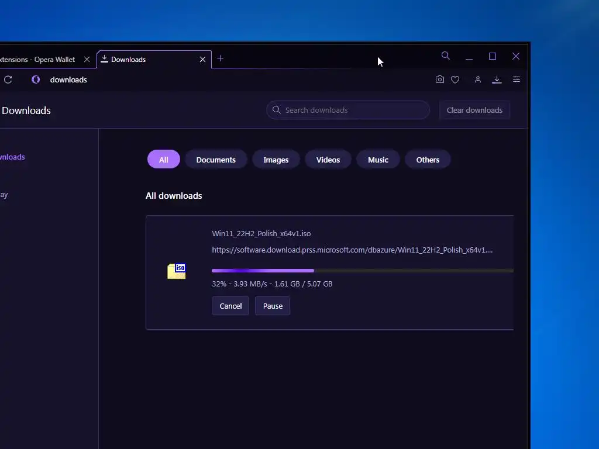This screenshot has width=599, height=449.
Task: Filter downloads by Images
Action: pyautogui.click(x=276, y=160)
